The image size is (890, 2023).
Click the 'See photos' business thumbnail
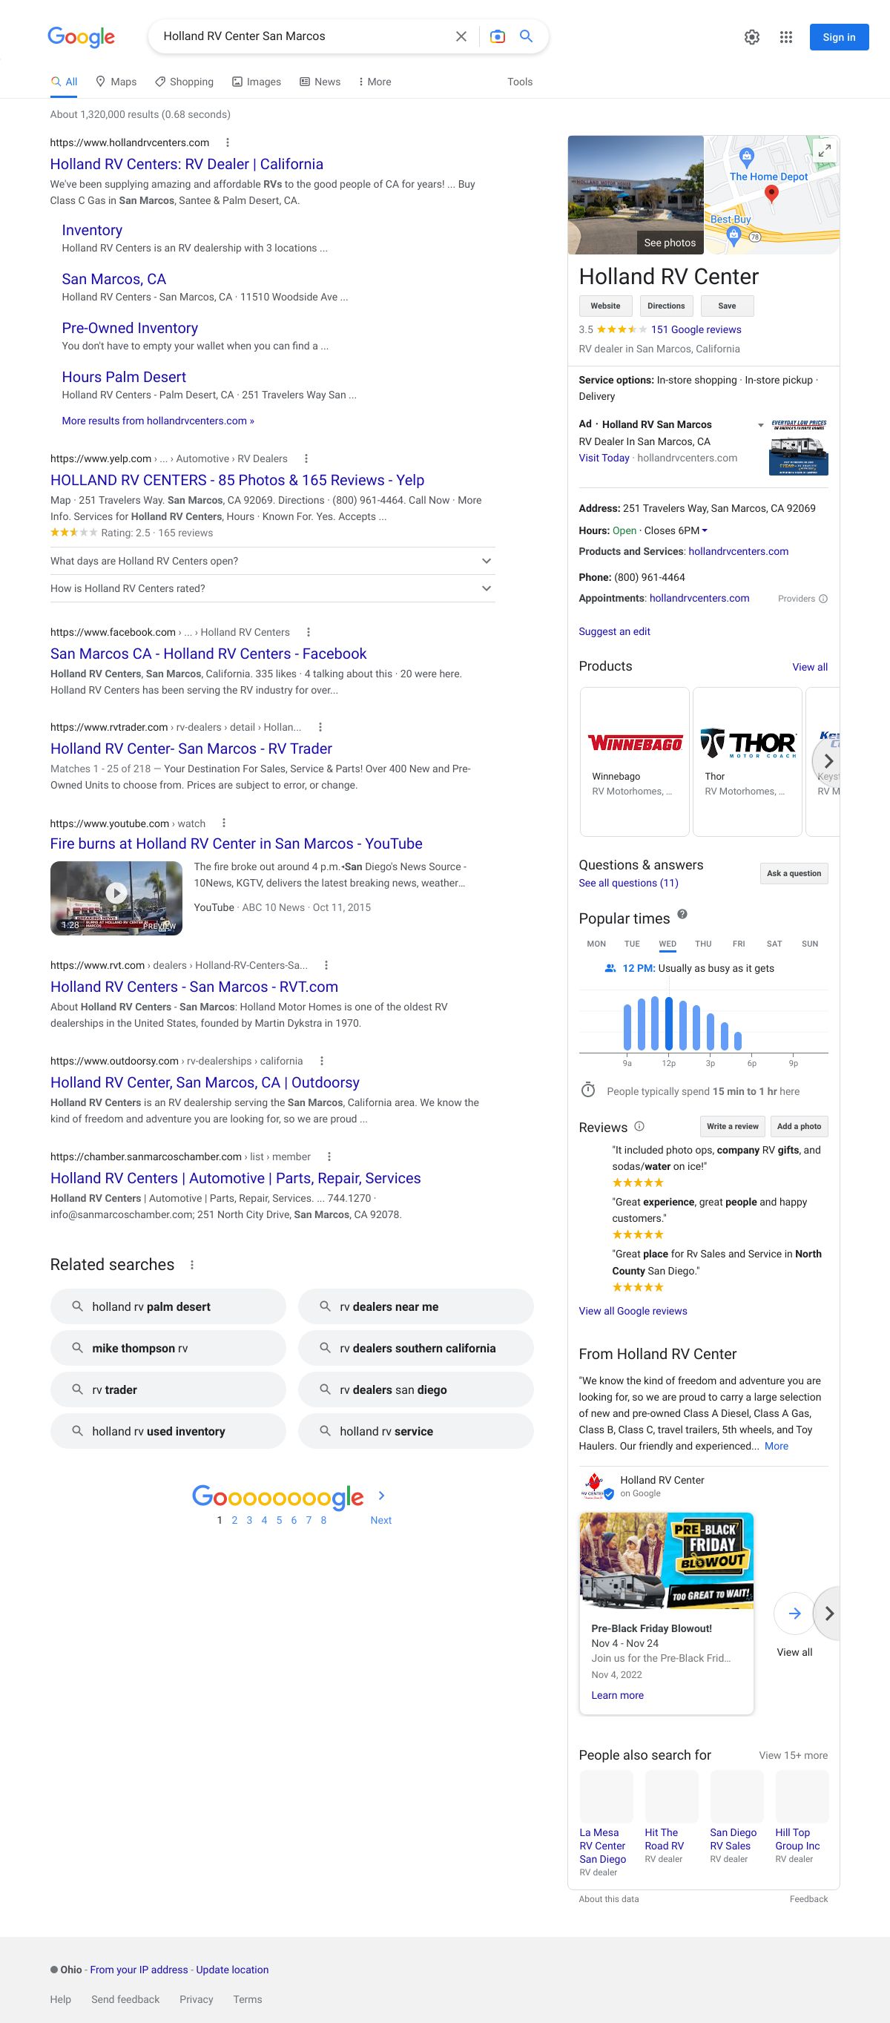pos(635,194)
